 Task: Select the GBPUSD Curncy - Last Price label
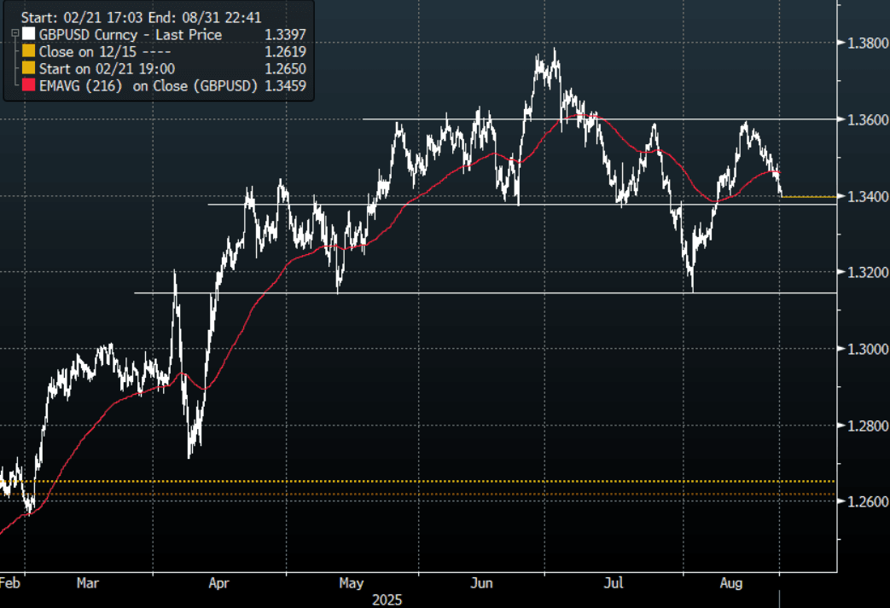131,35
